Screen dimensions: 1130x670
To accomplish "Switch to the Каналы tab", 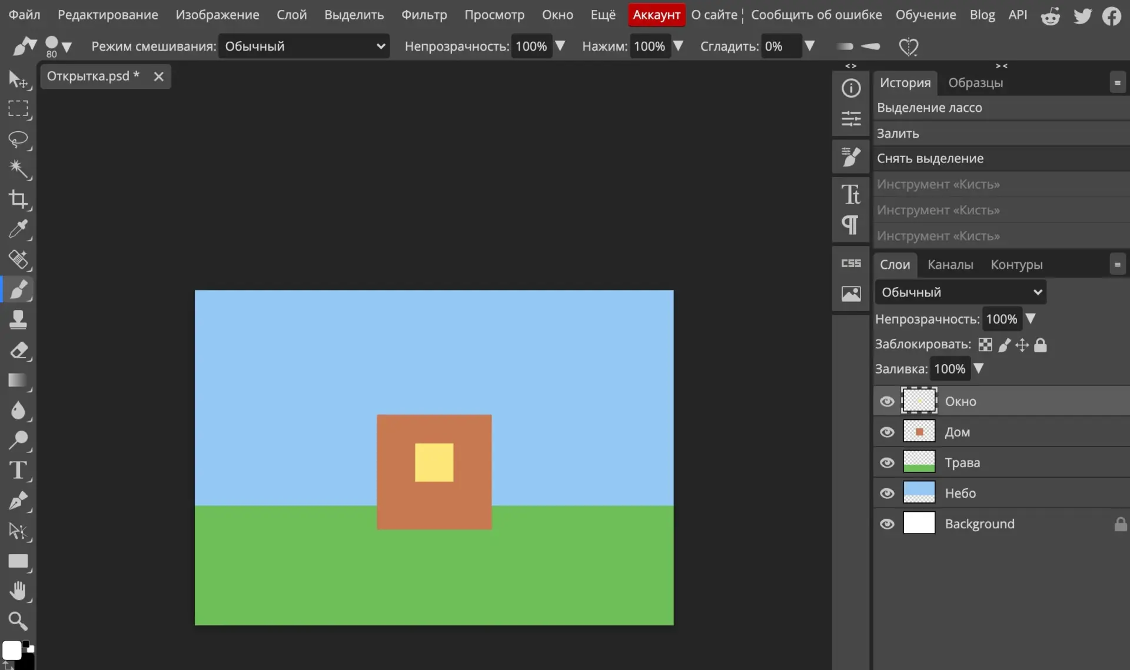I will tap(950, 265).
